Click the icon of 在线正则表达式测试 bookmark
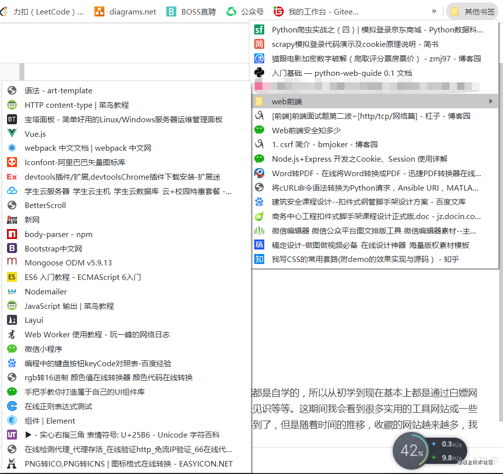The height and width of the screenshot is (474, 503). 12,406
